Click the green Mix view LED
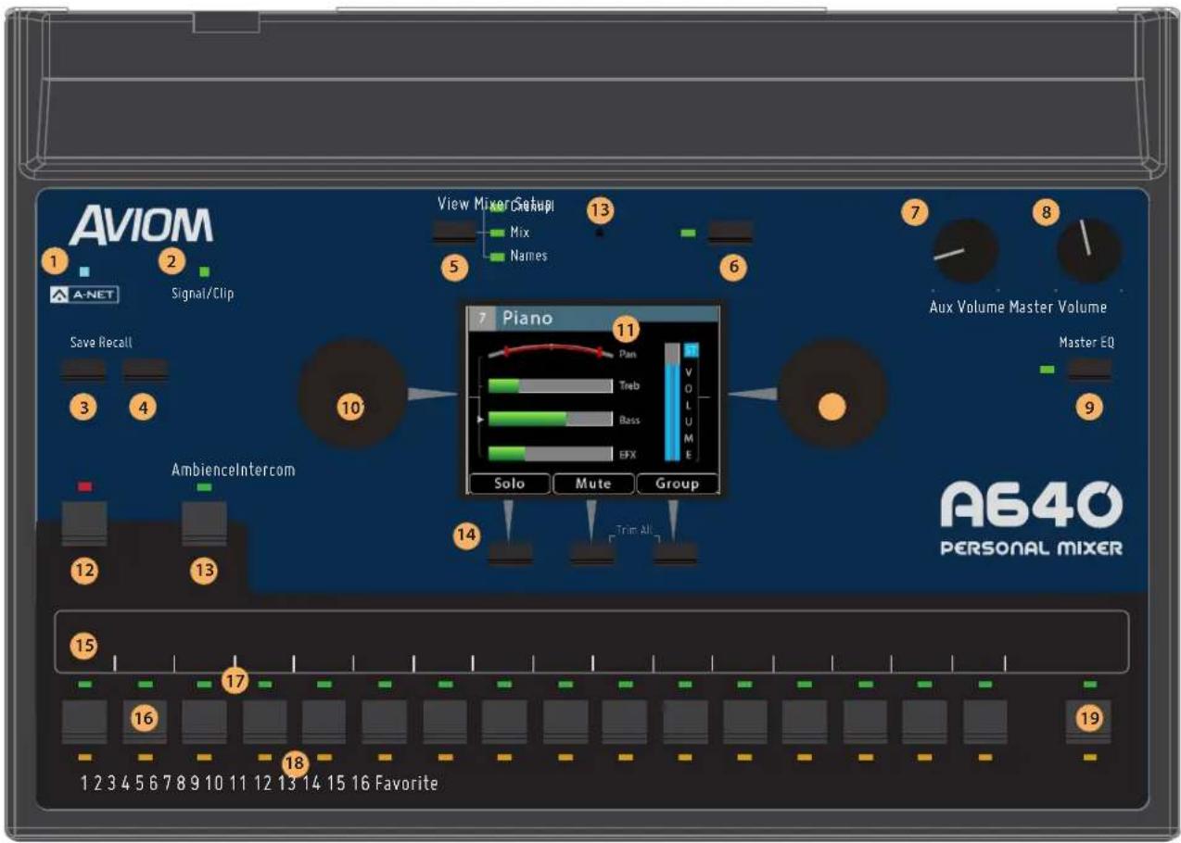The width and height of the screenshot is (1181, 843). [498, 233]
